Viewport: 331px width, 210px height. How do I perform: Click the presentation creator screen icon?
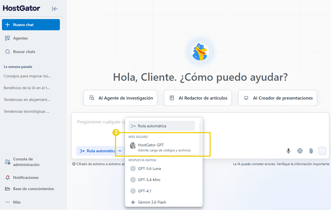coord(246,98)
